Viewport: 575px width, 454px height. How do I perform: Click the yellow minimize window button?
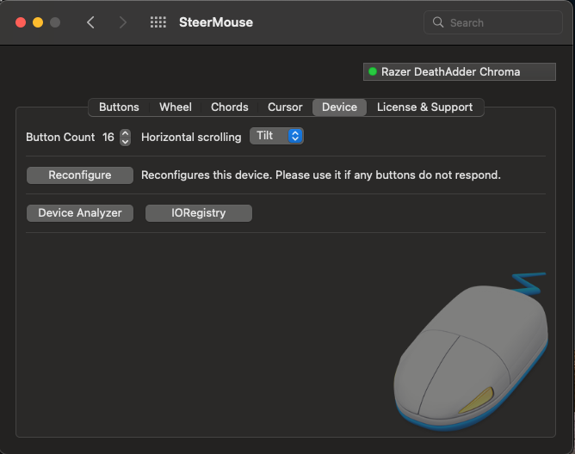pos(38,22)
